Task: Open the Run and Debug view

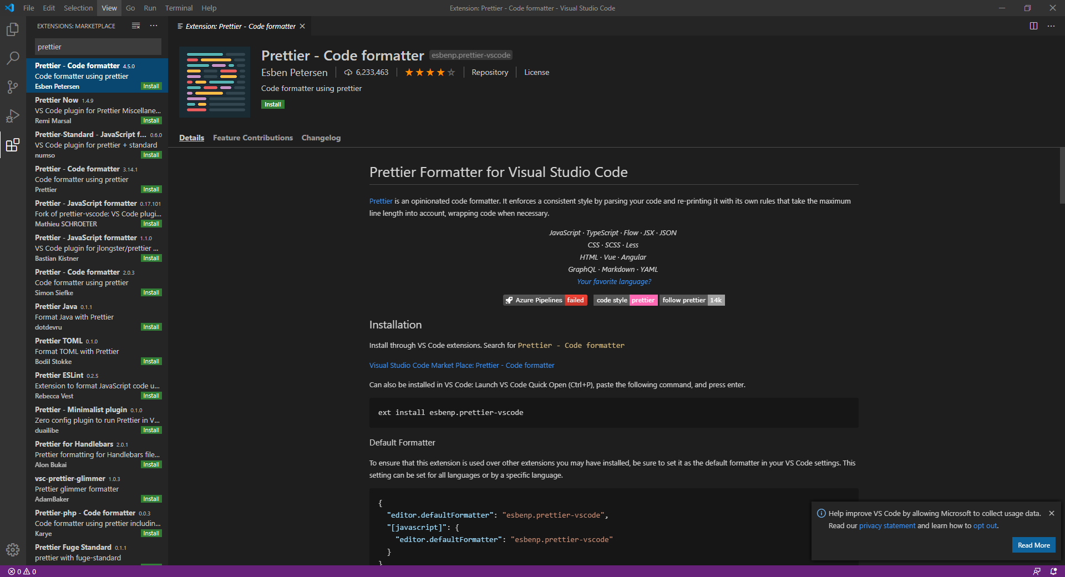Action: point(12,116)
